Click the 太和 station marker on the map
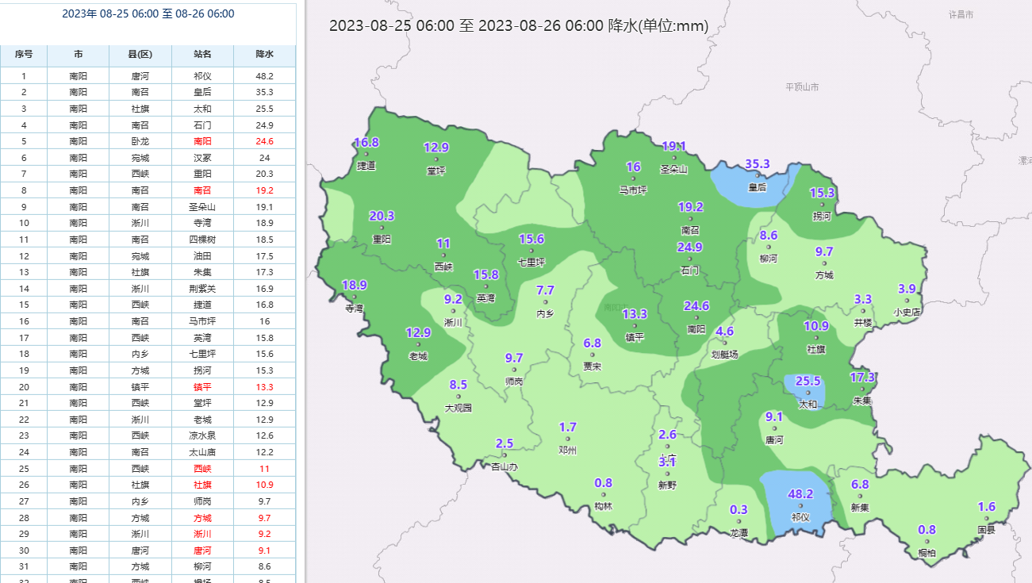The height and width of the screenshot is (583, 1032). coord(808,393)
